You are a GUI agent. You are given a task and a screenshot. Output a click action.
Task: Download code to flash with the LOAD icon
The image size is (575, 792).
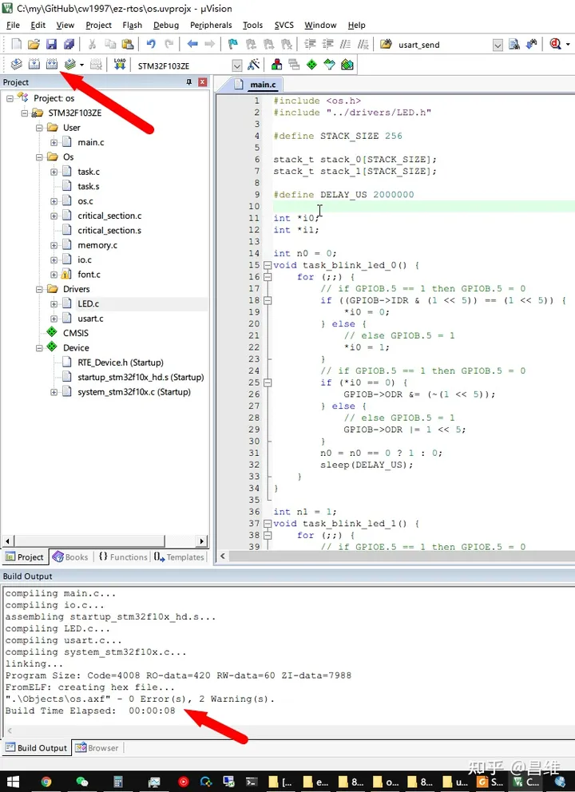[x=120, y=65]
